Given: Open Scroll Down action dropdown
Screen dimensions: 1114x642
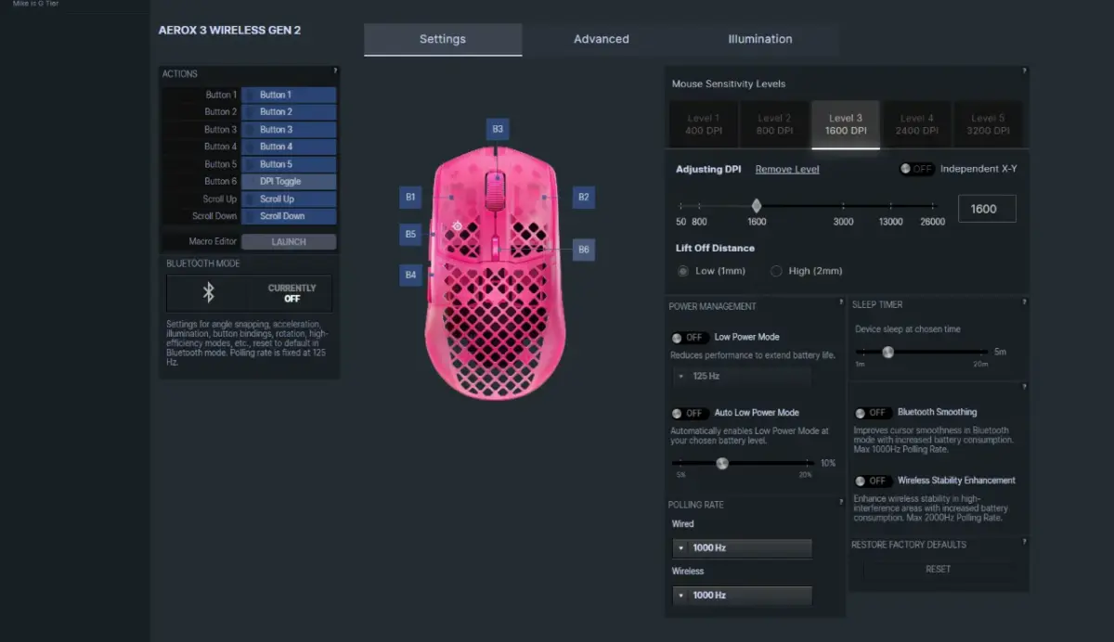Looking at the screenshot, I should 289,216.
